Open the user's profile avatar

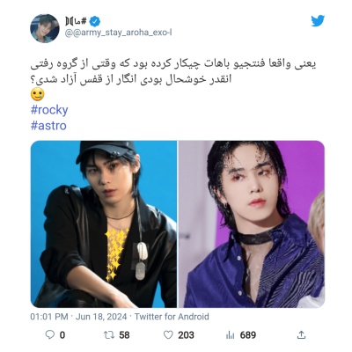(x=45, y=28)
